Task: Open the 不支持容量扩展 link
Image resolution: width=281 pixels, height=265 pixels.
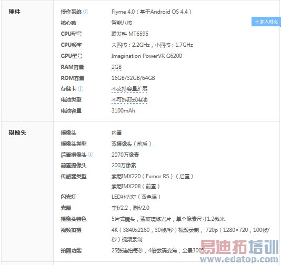Action: 129,89
